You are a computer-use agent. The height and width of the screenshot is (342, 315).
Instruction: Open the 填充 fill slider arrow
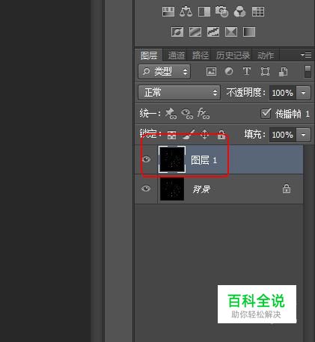point(303,135)
